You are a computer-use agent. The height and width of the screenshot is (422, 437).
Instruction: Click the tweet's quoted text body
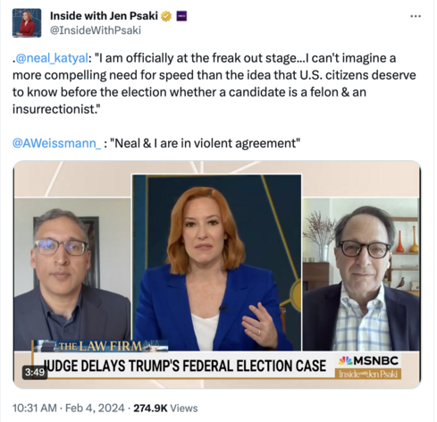point(214,83)
